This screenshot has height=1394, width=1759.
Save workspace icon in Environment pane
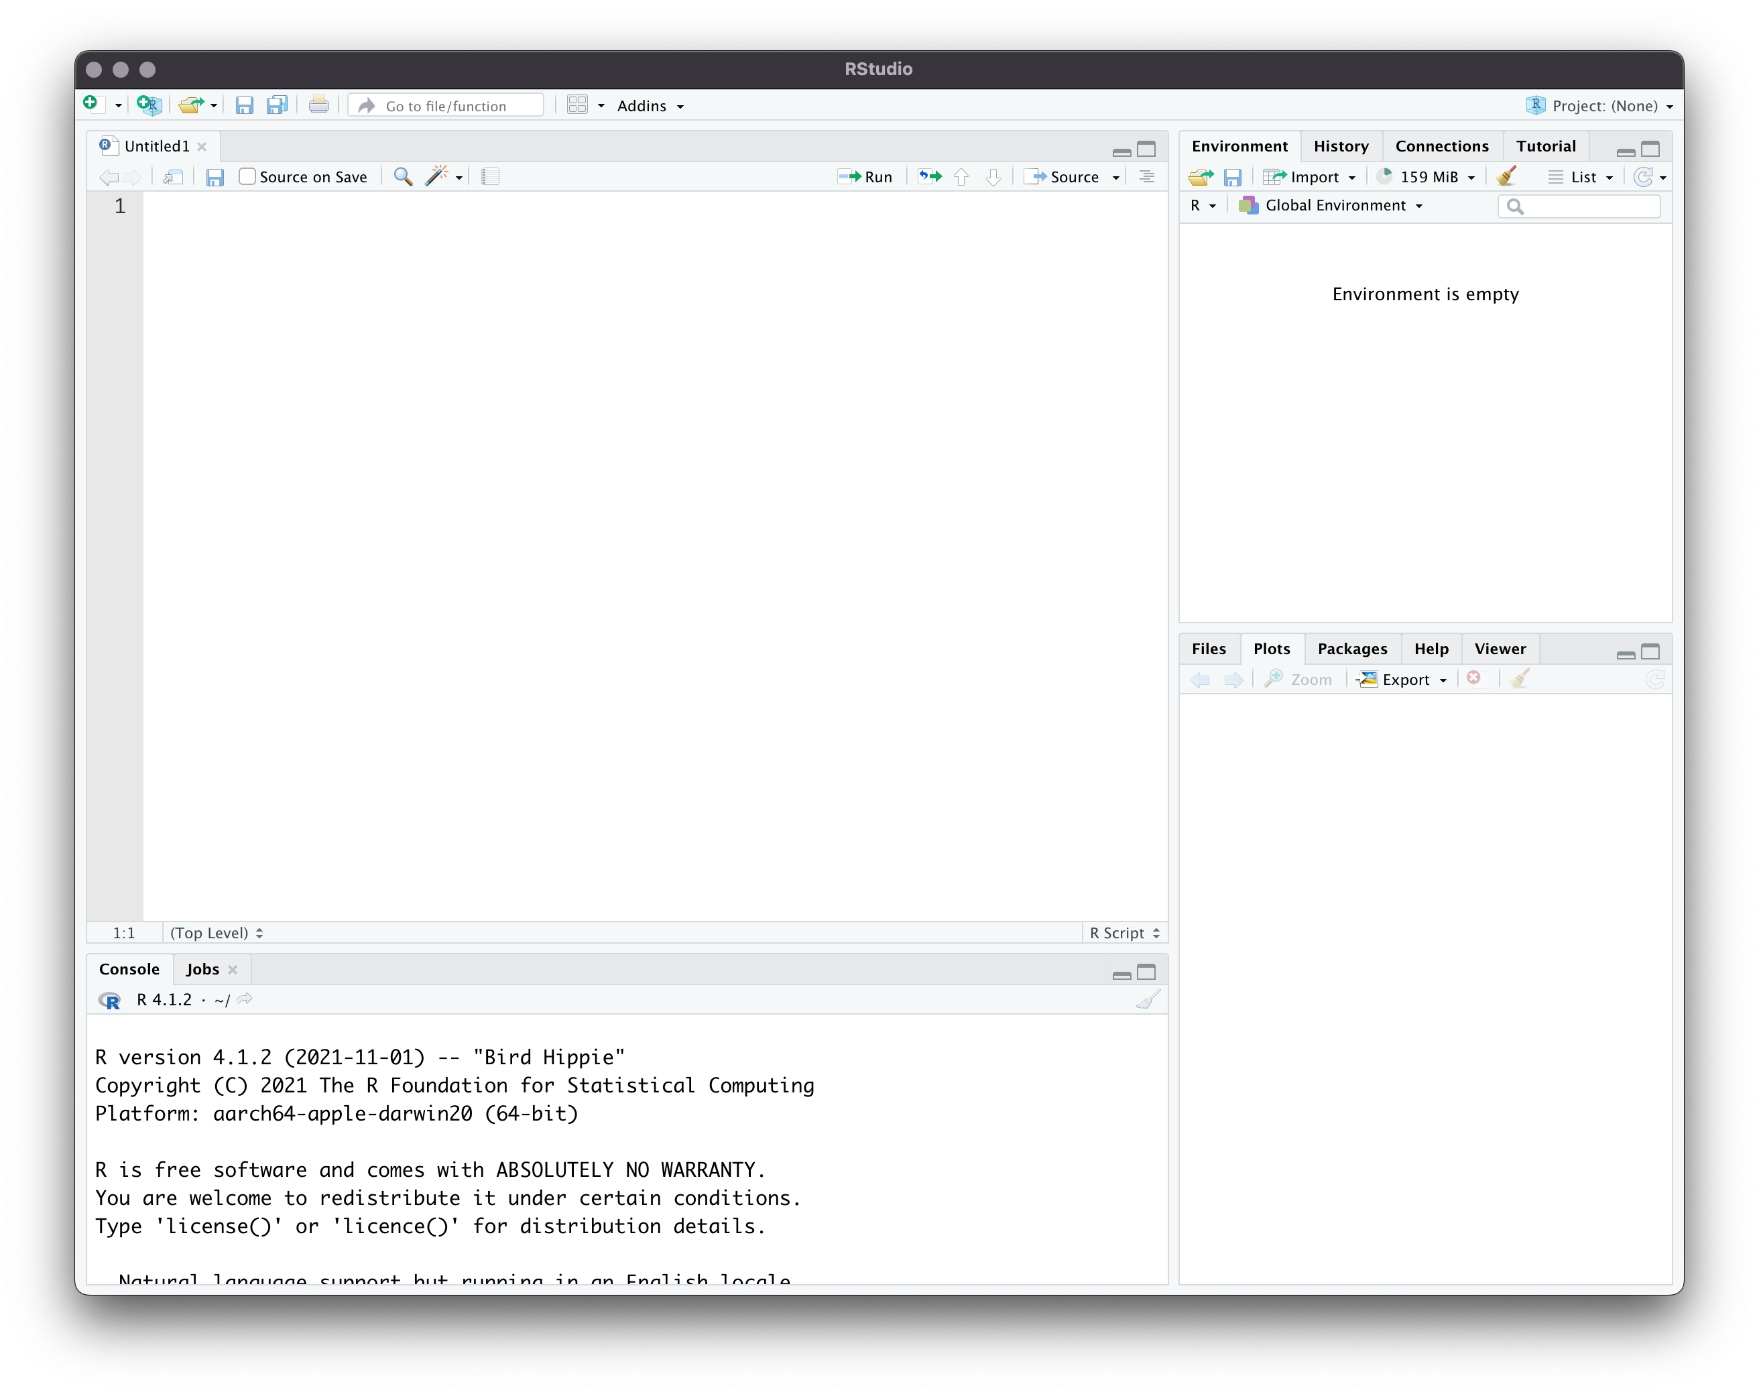point(1233,177)
